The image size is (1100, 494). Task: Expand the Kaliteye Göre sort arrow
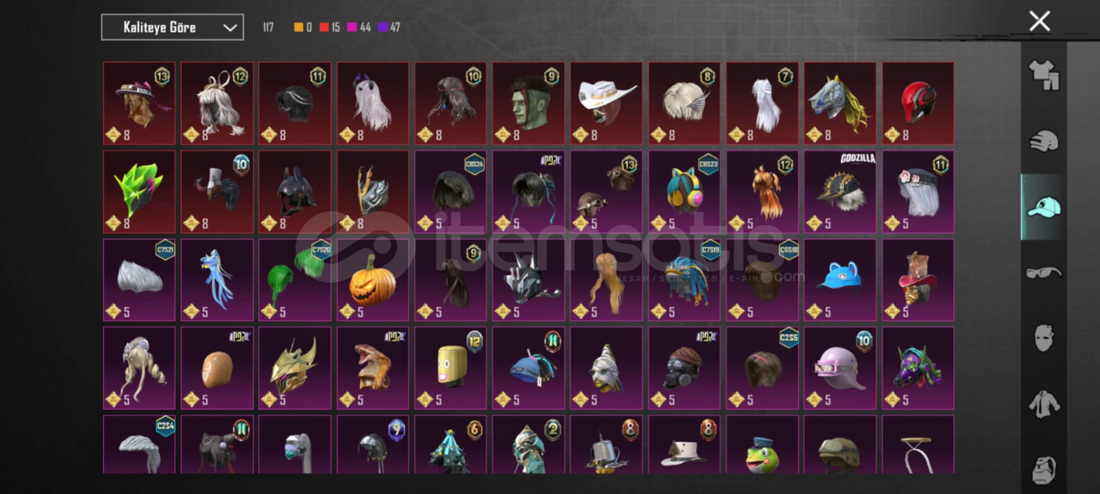pos(230,27)
